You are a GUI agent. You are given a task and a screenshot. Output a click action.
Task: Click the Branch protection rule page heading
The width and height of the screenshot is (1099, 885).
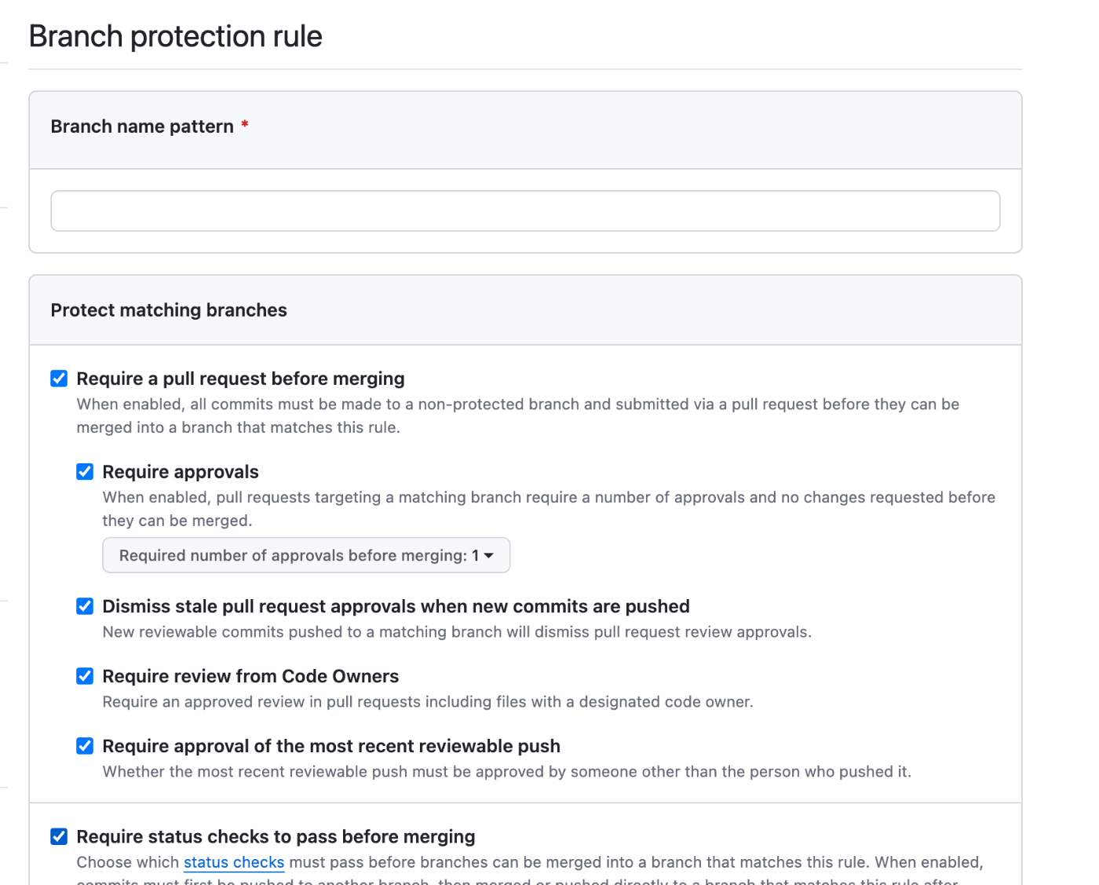click(176, 36)
